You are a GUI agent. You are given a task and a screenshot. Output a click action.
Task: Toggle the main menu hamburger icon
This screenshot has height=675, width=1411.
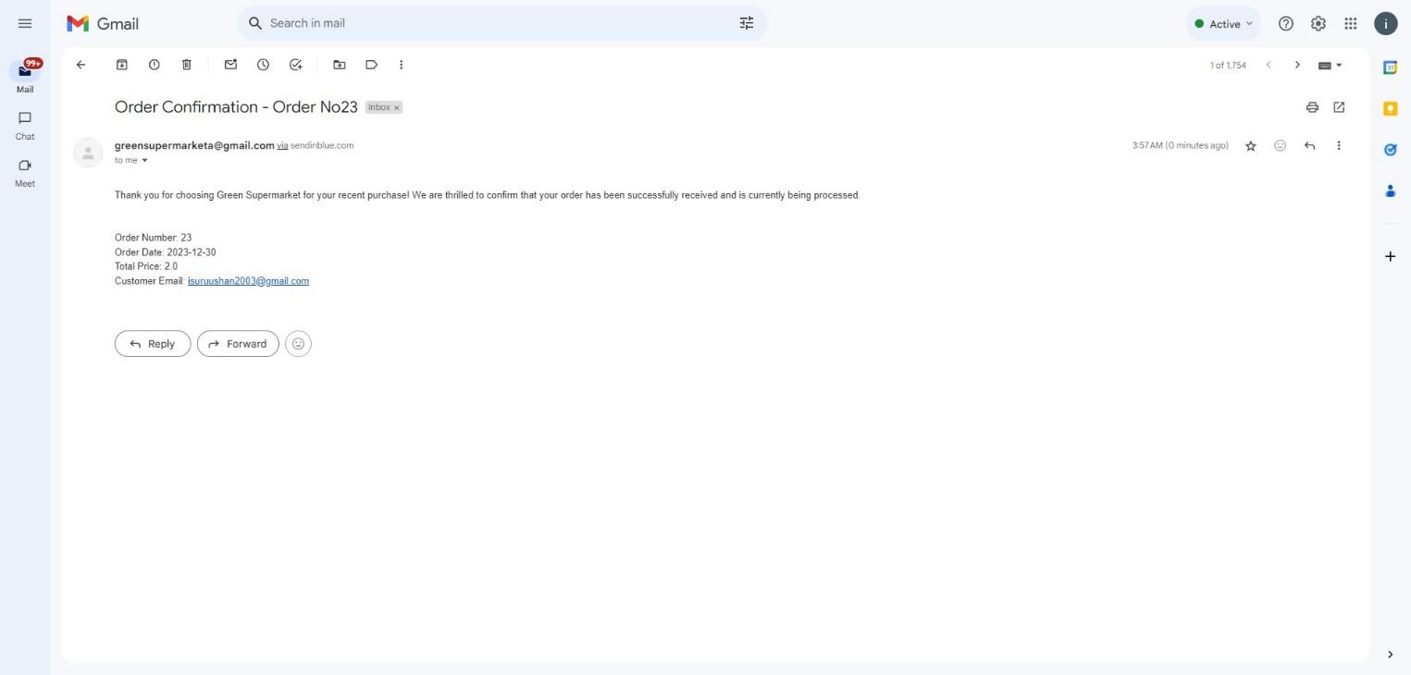[x=25, y=24]
